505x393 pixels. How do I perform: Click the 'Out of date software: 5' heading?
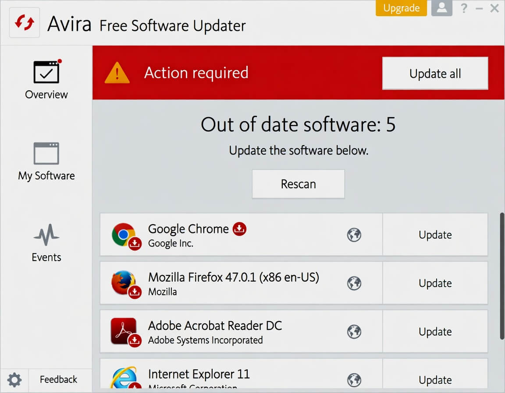298,124
